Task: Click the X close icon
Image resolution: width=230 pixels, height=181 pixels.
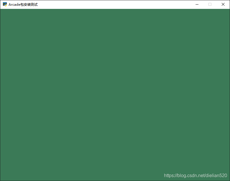Action: click(223, 4)
